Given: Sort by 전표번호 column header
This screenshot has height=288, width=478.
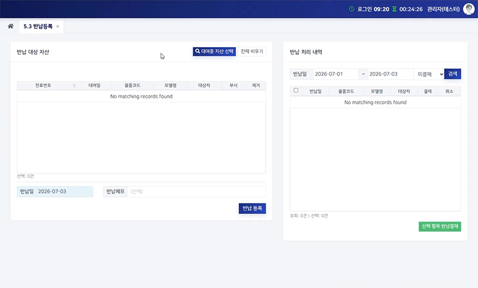Looking at the screenshot, I should pyautogui.click(x=47, y=85).
